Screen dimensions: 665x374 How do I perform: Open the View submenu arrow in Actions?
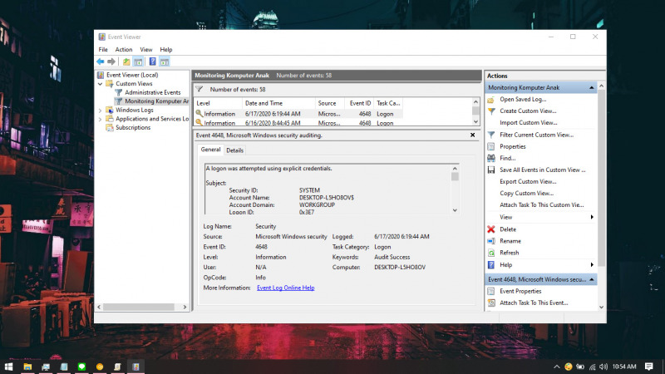tap(592, 218)
